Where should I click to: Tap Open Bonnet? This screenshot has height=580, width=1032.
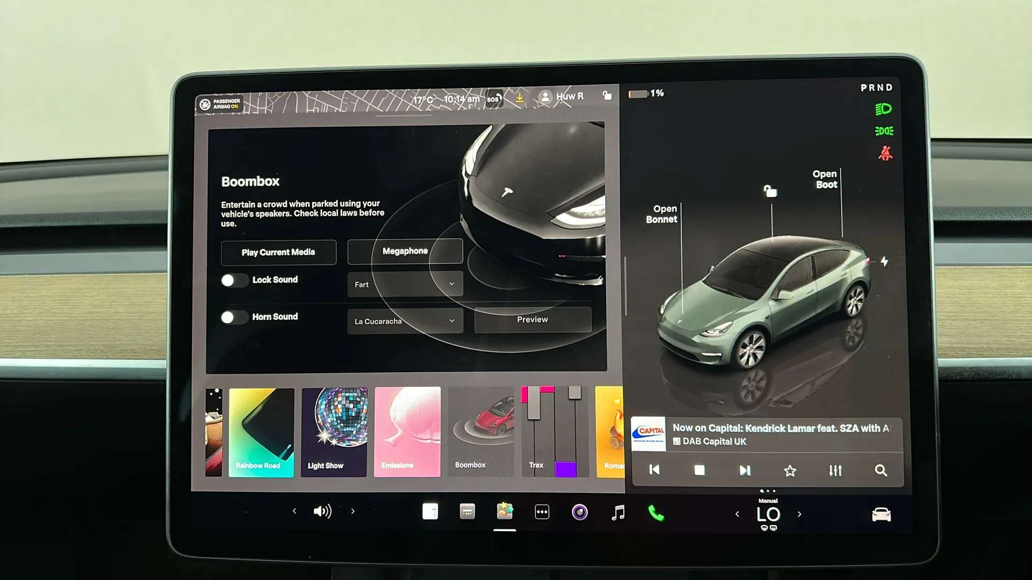click(662, 214)
